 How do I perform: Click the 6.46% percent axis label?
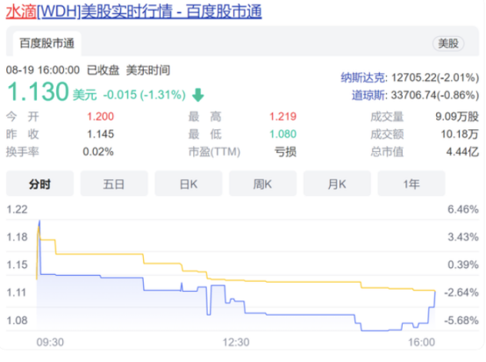463,209
